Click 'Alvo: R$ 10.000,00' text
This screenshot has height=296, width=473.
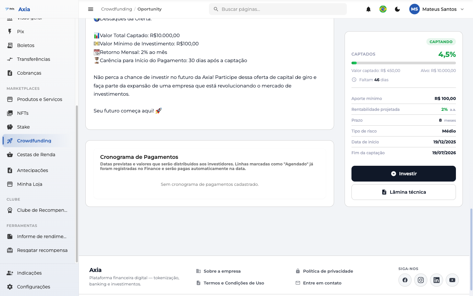pyautogui.click(x=438, y=71)
